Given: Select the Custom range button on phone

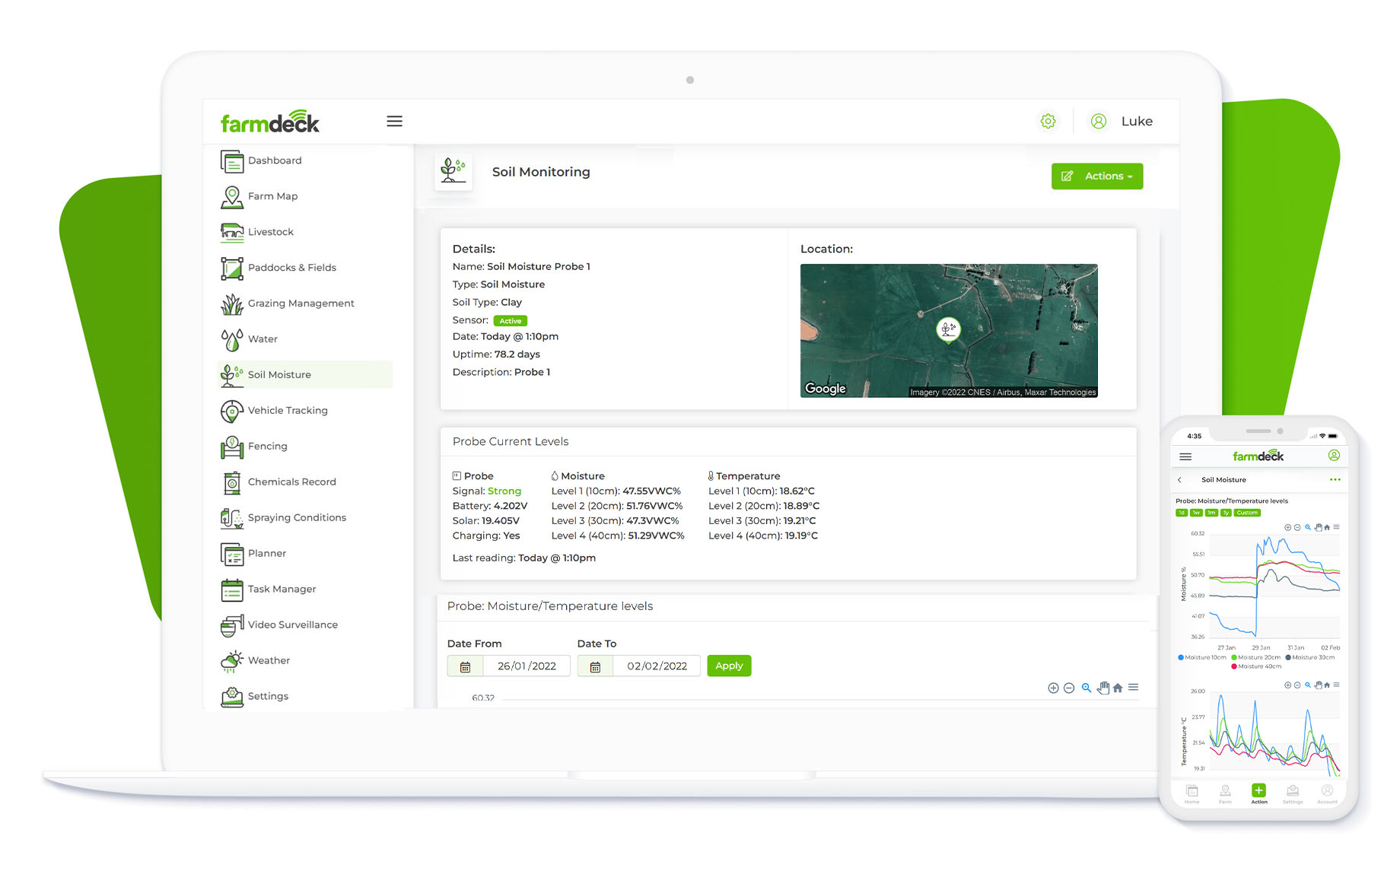Looking at the screenshot, I should pyautogui.click(x=1247, y=513).
